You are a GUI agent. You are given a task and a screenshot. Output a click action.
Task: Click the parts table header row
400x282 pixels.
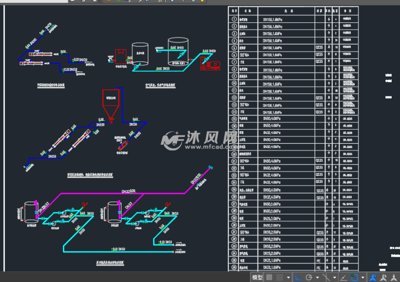point(293,9)
